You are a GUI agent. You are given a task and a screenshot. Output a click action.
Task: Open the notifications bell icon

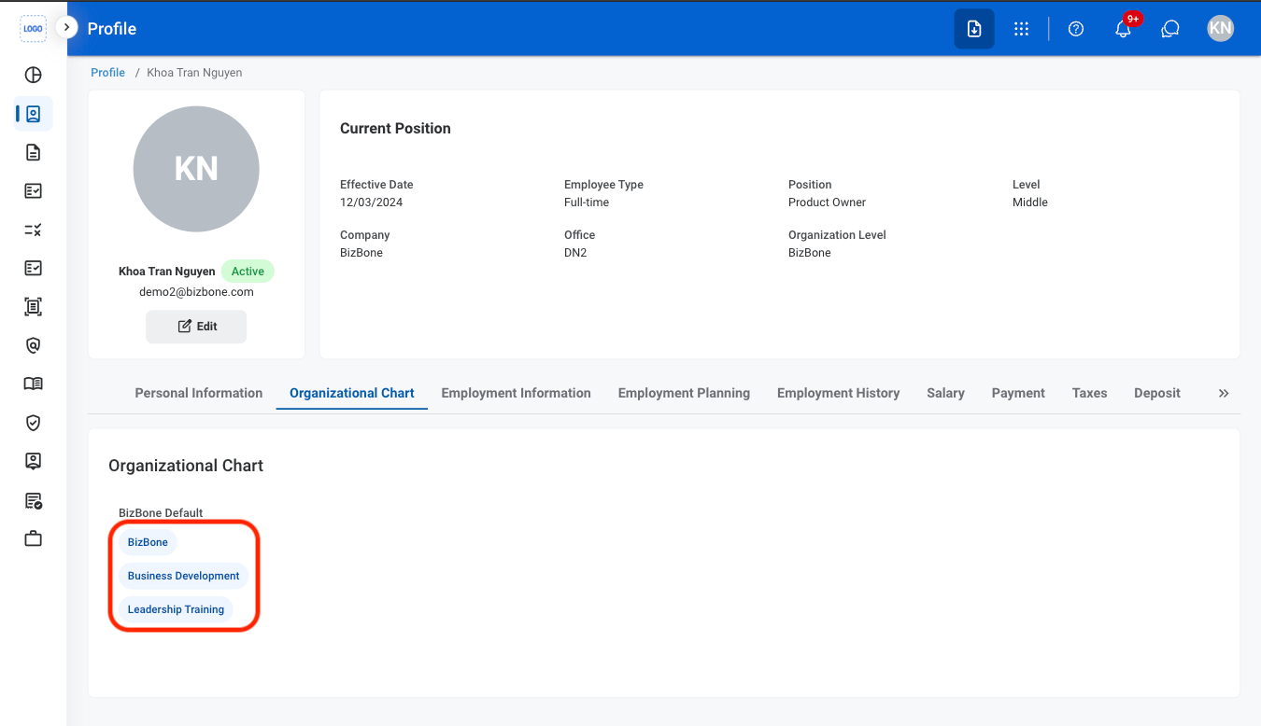1124,29
